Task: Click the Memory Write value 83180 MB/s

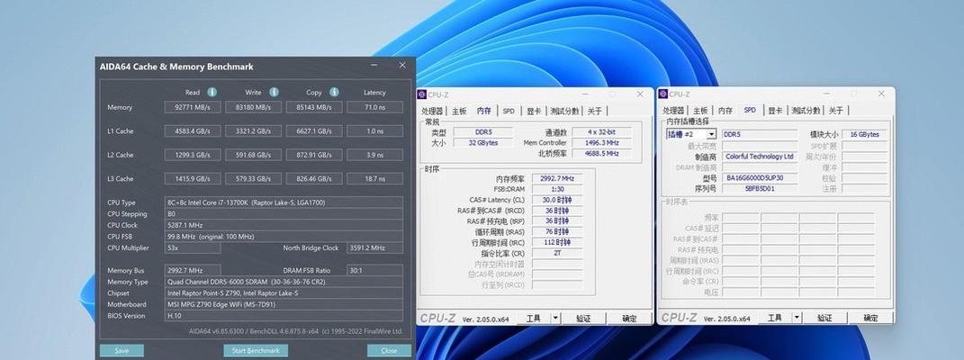Action: tap(253, 107)
